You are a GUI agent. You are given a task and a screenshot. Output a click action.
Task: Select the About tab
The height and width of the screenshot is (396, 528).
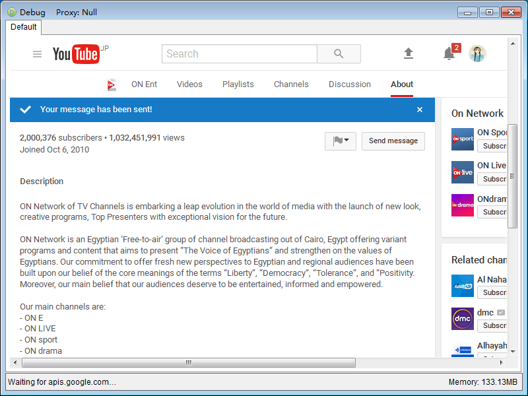pyautogui.click(x=402, y=84)
